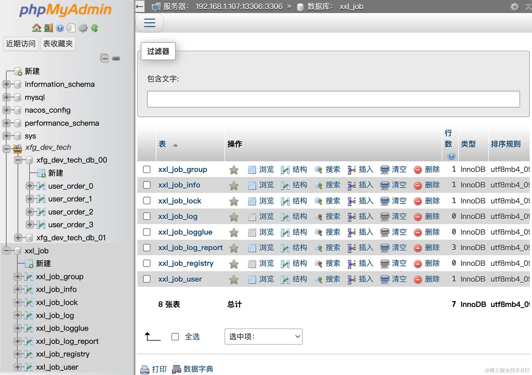This screenshot has width=532, height=375.
Task: Click the 数据字典 link
Action: tap(198, 369)
